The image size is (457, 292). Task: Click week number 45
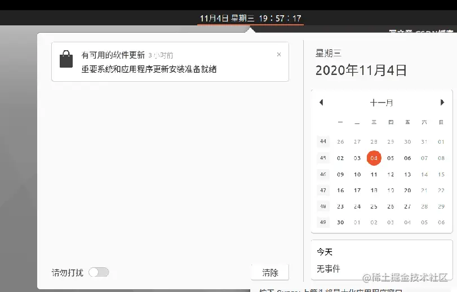click(x=323, y=158)
